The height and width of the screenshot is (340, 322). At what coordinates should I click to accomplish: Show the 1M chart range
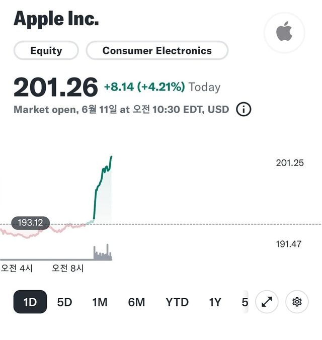(x=100, y=302)
